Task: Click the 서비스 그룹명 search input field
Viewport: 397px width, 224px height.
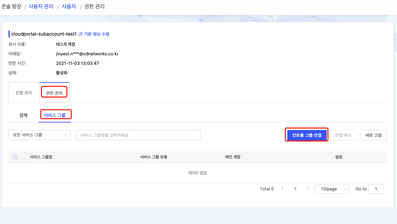Action: tap(138, 135)
